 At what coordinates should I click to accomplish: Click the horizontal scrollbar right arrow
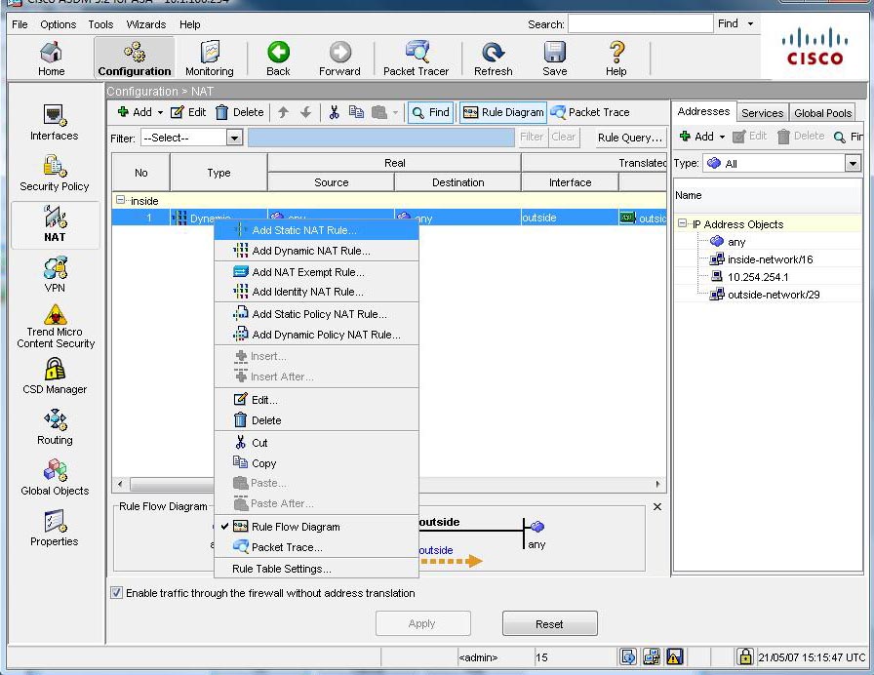click(657, 484)
